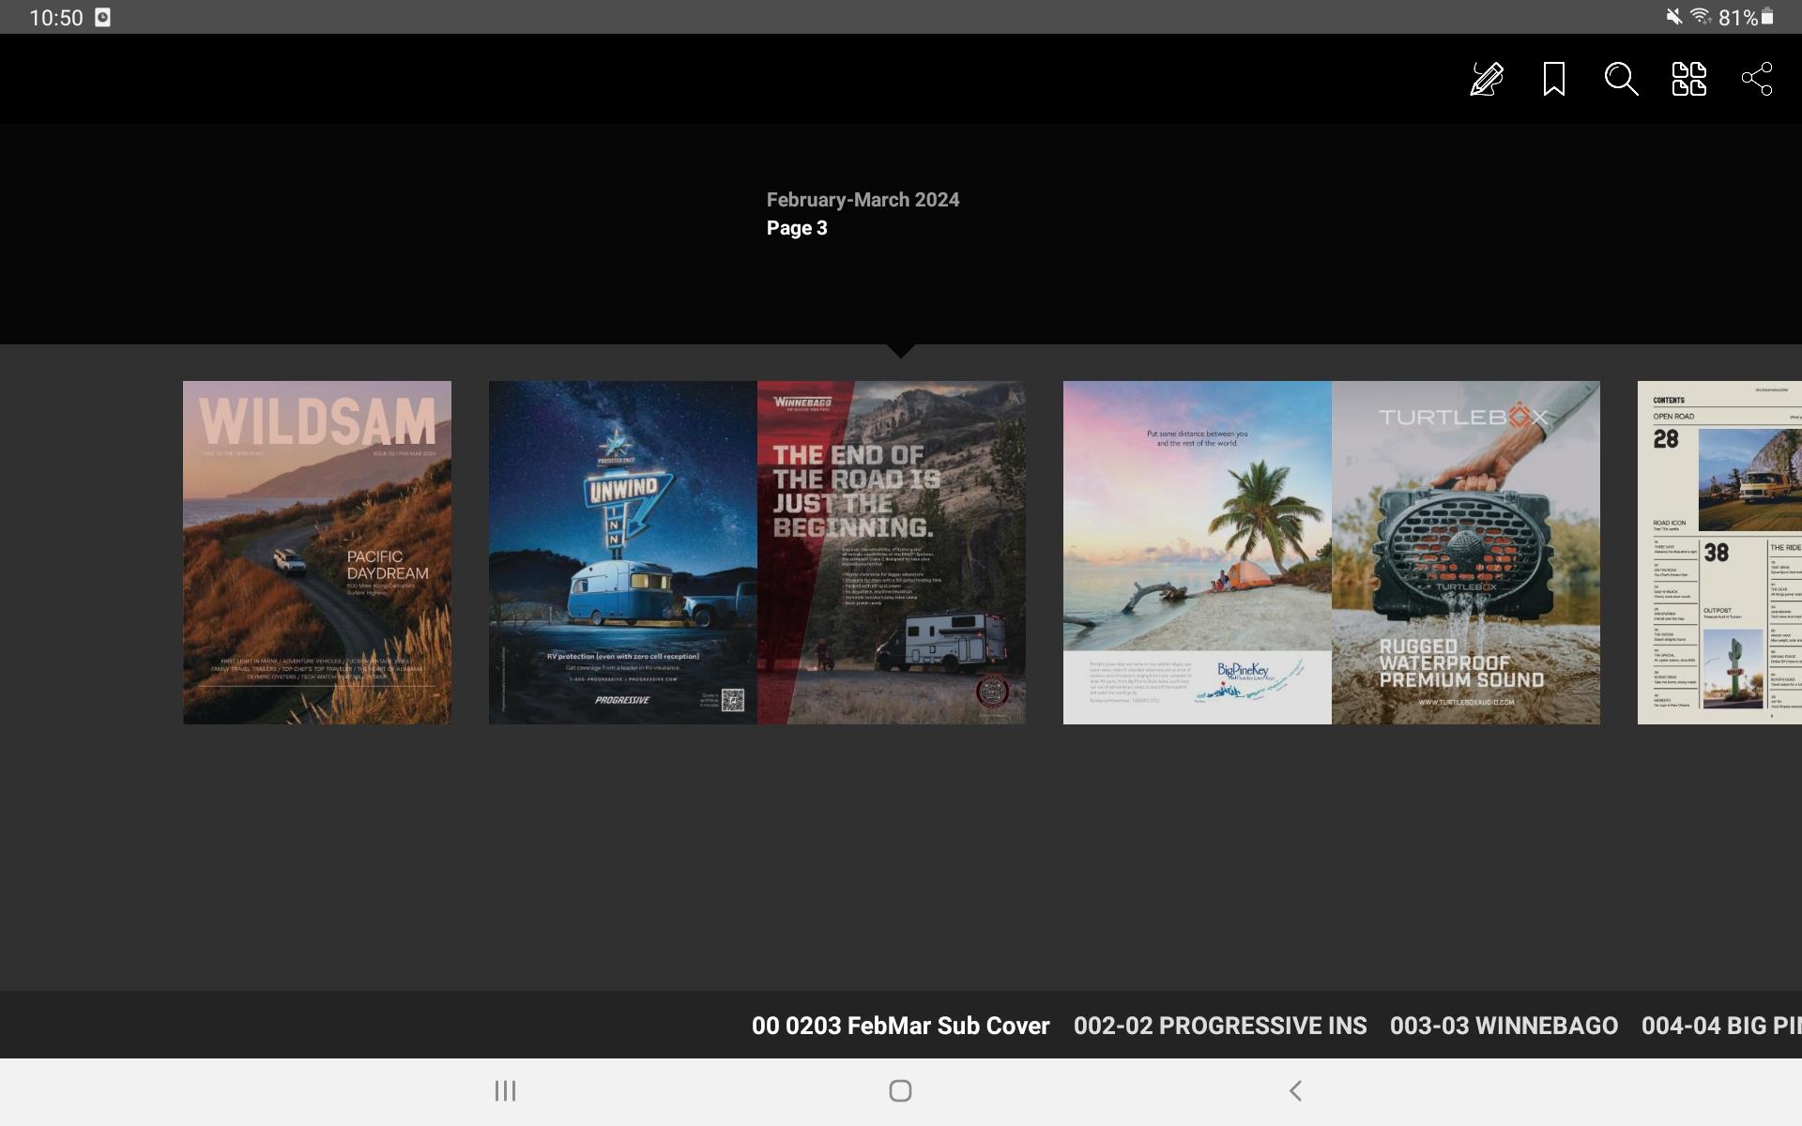The height and width of the screenshot is (1126, 1802).
Task: Tap the muted sound status icon
Action: [x=1673, y=16]
